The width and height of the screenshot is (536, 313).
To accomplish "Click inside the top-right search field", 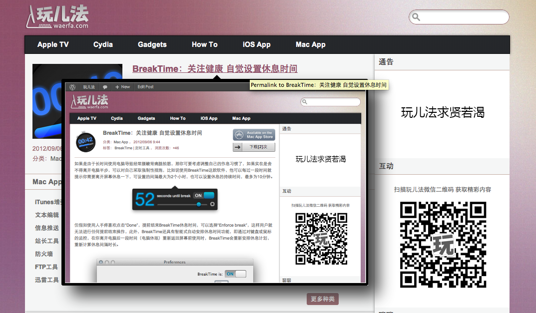I will click(x=462, y=17).
